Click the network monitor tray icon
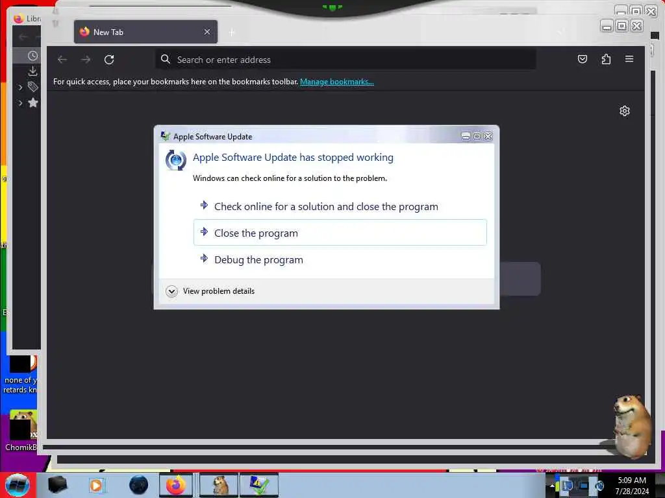Image resolution: width=665 pixels, height=498 pixels. pyautogui.click(x=584, y=486)
